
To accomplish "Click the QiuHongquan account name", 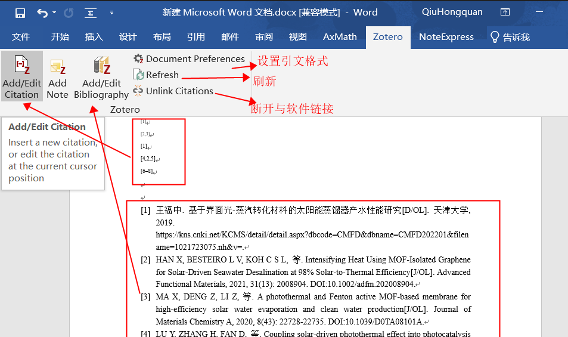I will 452,12.
